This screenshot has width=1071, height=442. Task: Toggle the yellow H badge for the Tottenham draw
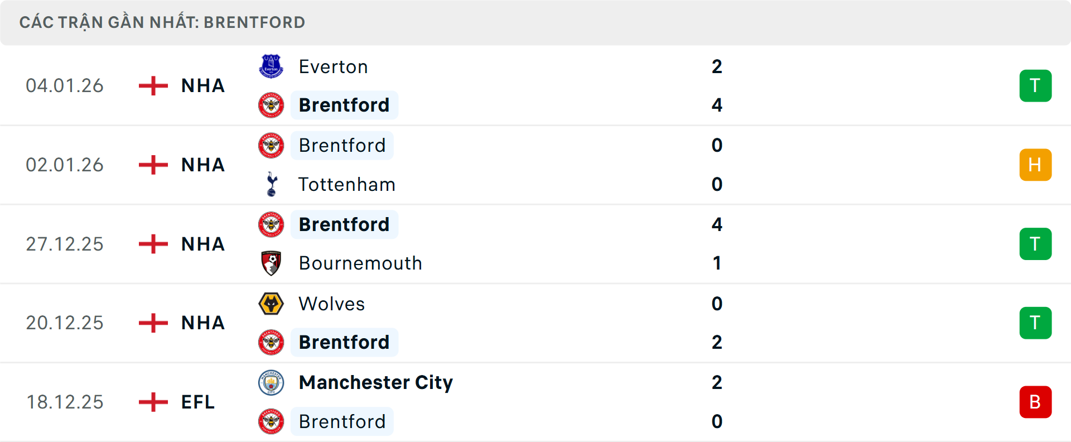[1036, 165]
